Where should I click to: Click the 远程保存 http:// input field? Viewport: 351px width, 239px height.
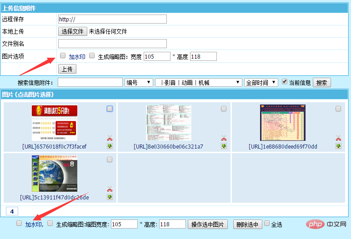(112, 19)
